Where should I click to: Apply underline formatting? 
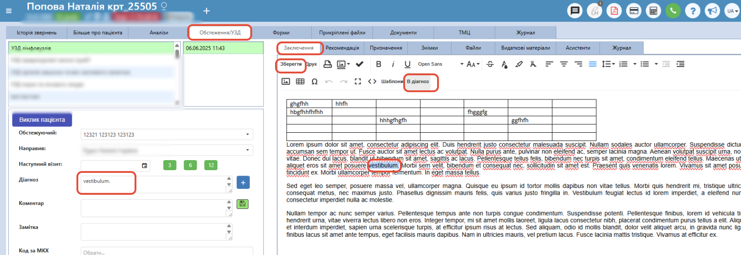pos(407,64)
